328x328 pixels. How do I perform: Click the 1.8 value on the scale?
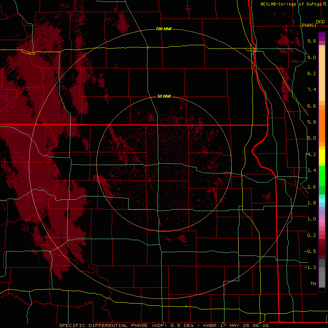point(312,203)
